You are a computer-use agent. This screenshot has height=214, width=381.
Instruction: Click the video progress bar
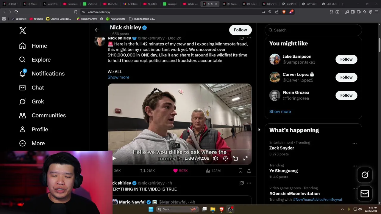click(x=179, y=150)
